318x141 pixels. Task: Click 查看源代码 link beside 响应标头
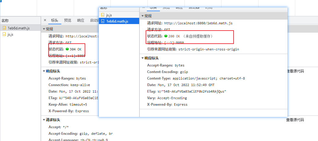tap(295, 71)
